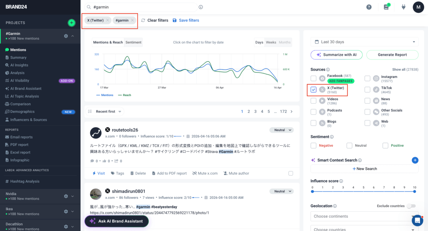Open the notifications icon in top bar
Viewport: 428px width, 231px height.
(x=386, y=7)
